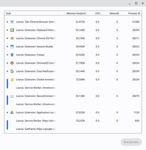Click process ID 28299
Screen dimensions: 146x150
click(x=136, y=30)
